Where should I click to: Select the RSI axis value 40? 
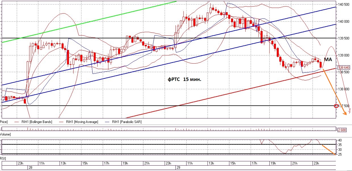(x=340, y=140)
